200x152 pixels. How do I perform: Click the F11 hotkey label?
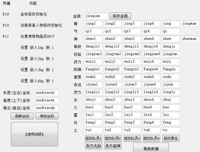(x=6, y=37)
